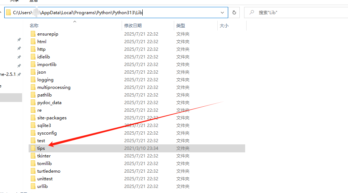Click the idlelib folder icon
Screen dimensions: 348x193
pyautogui.click(x=33, y=57)
